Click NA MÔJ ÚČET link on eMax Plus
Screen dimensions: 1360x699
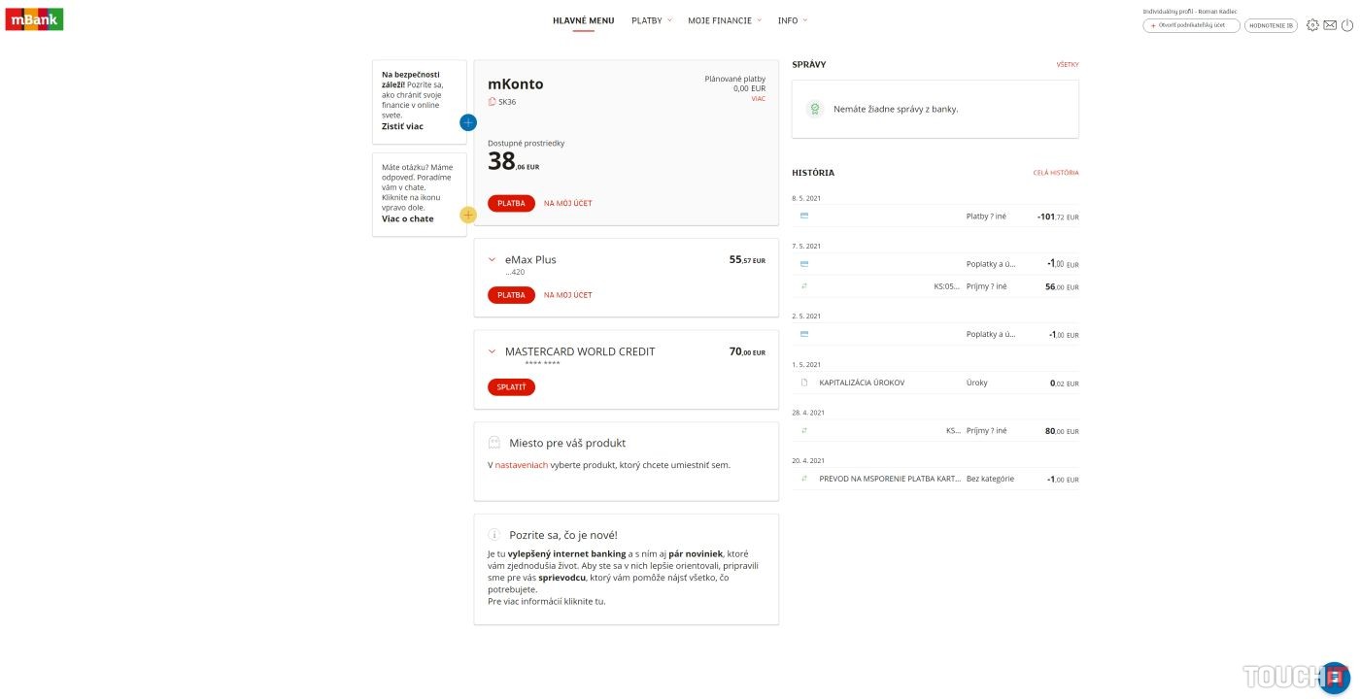tap(568, 295)
